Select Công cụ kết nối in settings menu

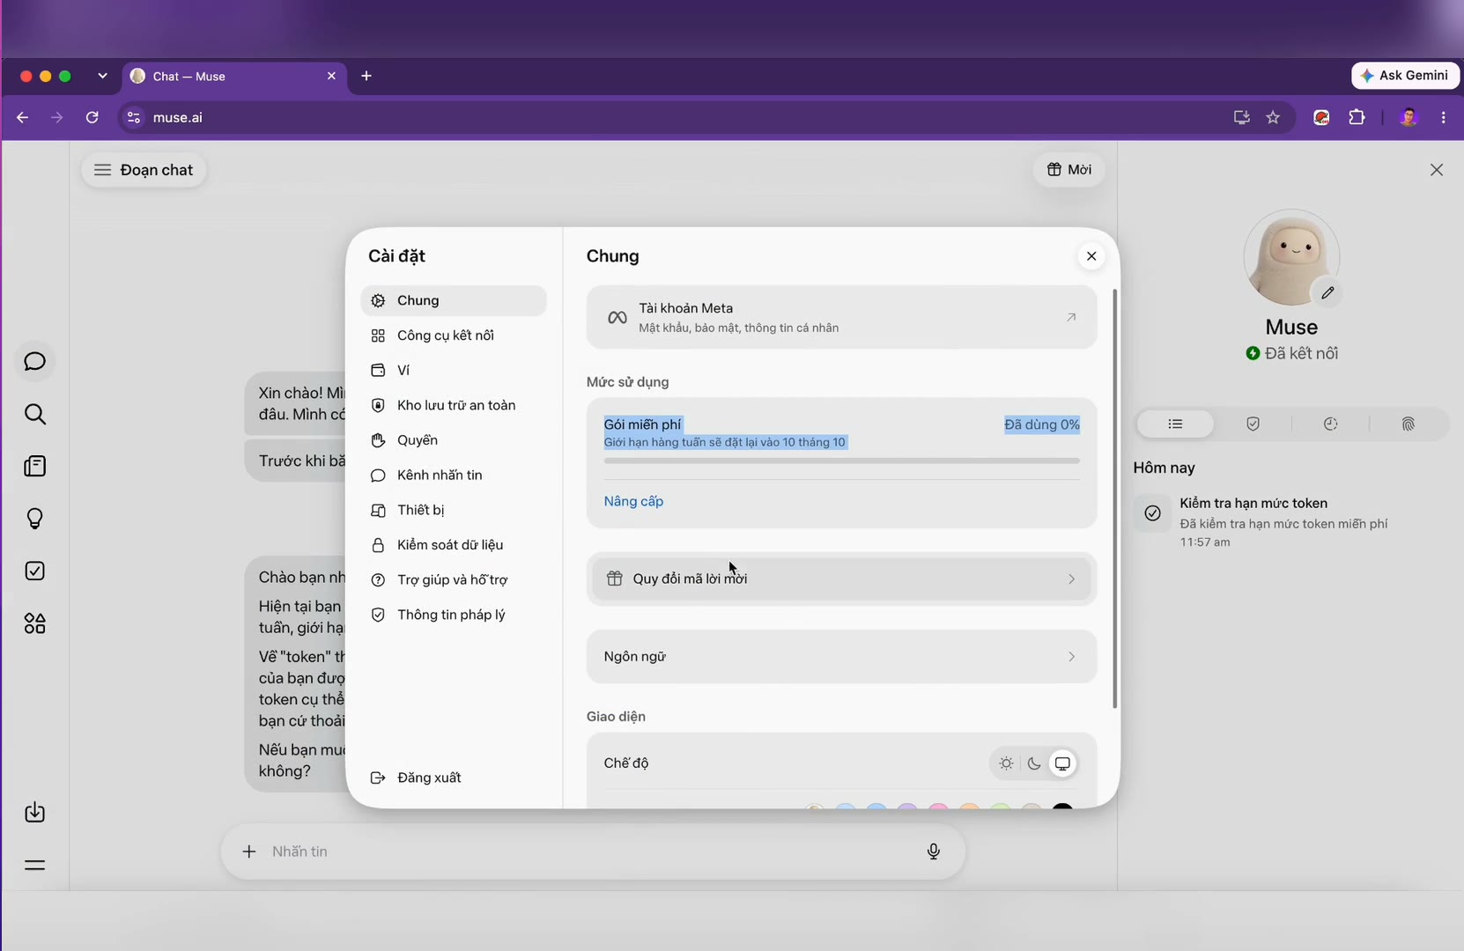(454, 335)
